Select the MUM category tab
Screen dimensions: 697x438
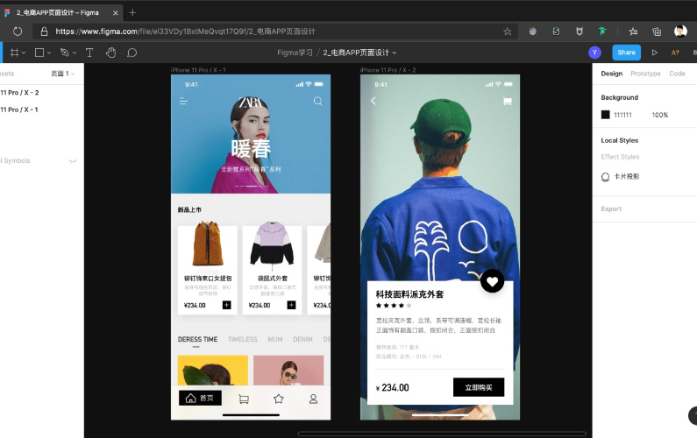275,339
